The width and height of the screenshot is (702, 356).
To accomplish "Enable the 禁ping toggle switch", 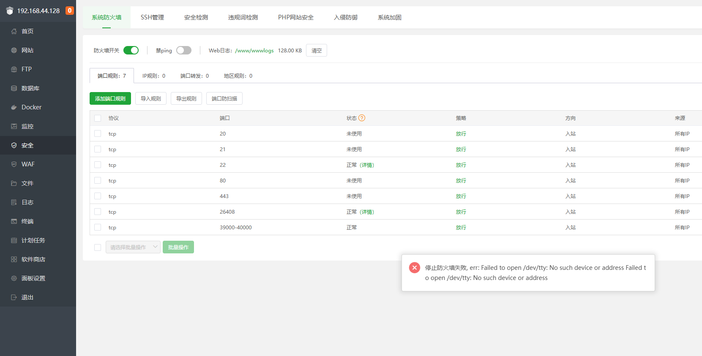I will [x=184, y=50].
